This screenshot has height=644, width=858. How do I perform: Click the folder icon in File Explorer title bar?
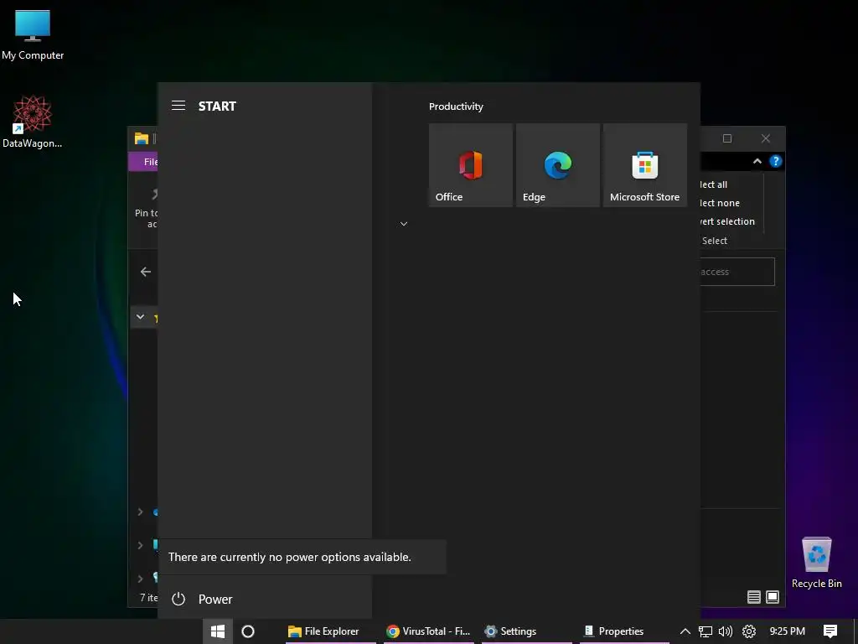tap(142, 138)
